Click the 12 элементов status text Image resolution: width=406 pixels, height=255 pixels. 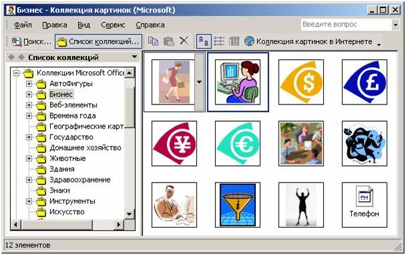coord(27,245)
